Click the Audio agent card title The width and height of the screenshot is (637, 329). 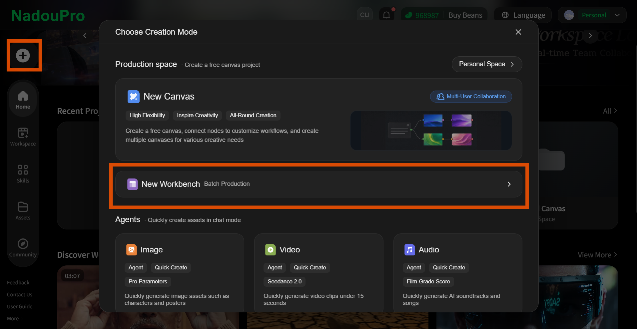[x=429, y=250]
